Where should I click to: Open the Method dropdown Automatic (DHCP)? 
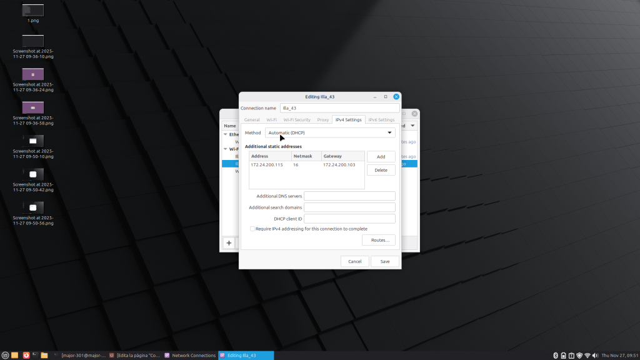329,132
